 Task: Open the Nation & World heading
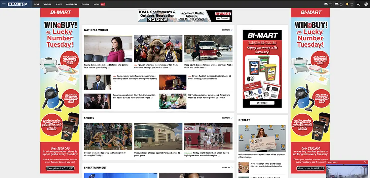pyautogui.click(x=96, y=30)
